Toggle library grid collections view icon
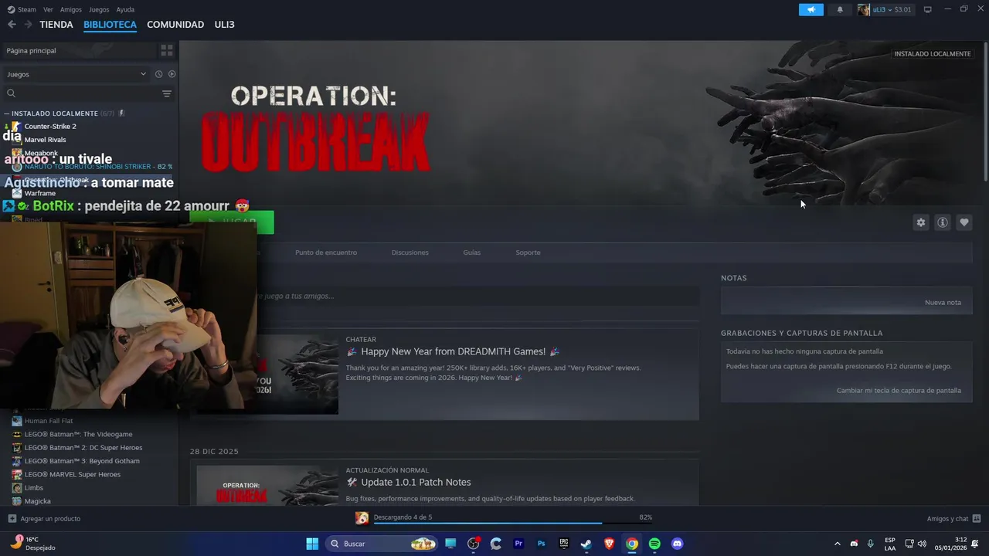The image size is (989, 556). click(x=167, y=50)
